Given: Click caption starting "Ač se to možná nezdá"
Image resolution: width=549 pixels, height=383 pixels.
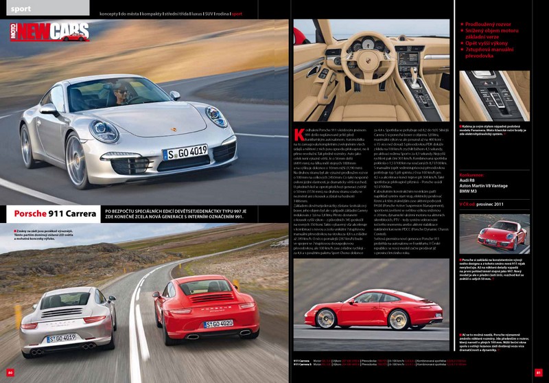Looking at the screenshot, I should pyautogui.click(x=494, y=342).
